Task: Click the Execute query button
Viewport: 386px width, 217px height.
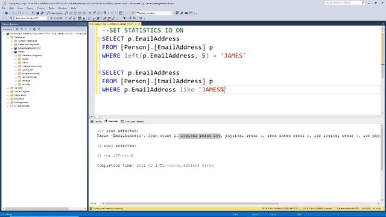Action: (x=56, y=18)
